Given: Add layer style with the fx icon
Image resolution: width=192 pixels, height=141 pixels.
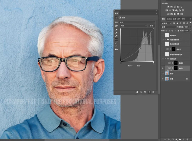Looking at the screenshot, I should coord(169,139).
